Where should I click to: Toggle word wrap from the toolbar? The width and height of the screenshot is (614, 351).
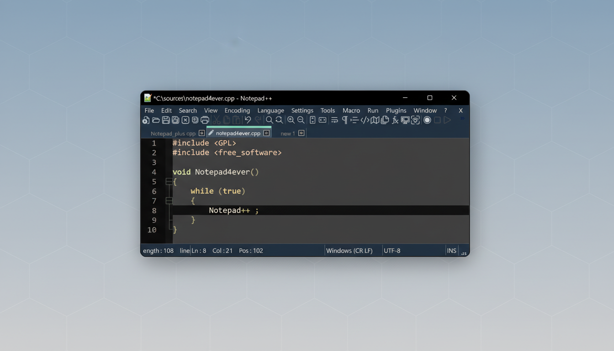pos(335,120)
